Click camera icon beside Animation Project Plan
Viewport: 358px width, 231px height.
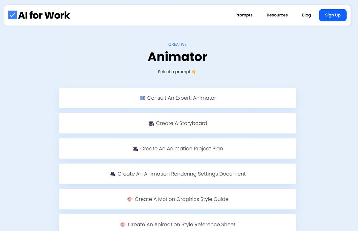(x=135, y=149)
